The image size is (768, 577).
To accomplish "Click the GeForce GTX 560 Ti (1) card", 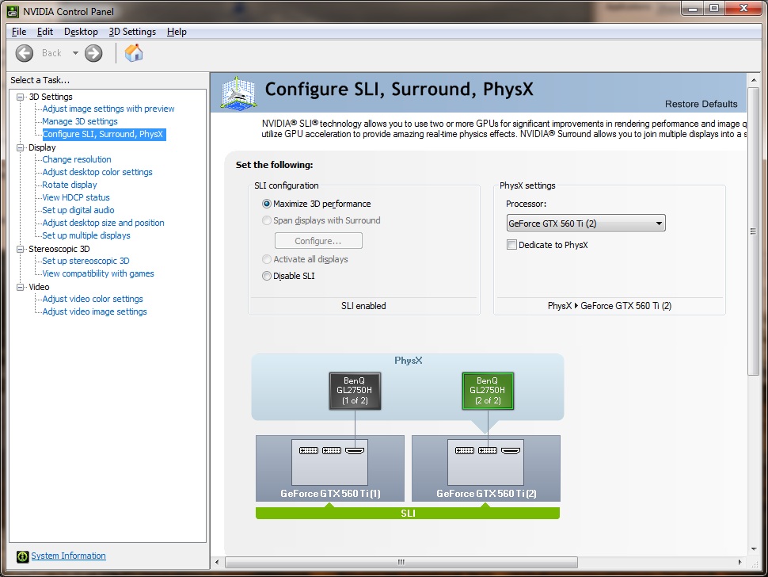I will click(x=330, y=468).
